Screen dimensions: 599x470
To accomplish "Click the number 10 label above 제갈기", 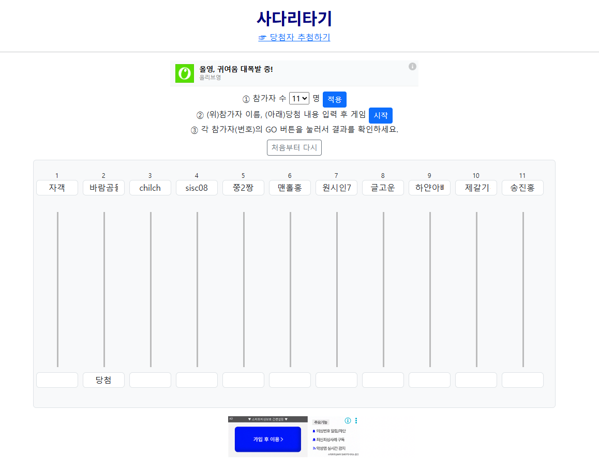I will coord(476,176).
